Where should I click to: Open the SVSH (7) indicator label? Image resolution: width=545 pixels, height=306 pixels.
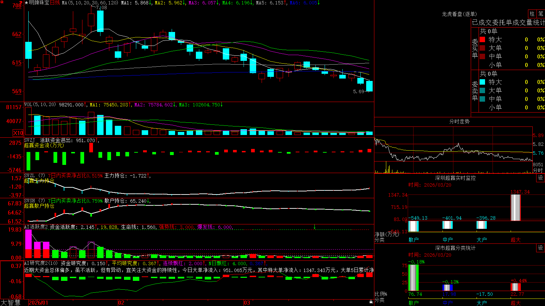[34, 201]
